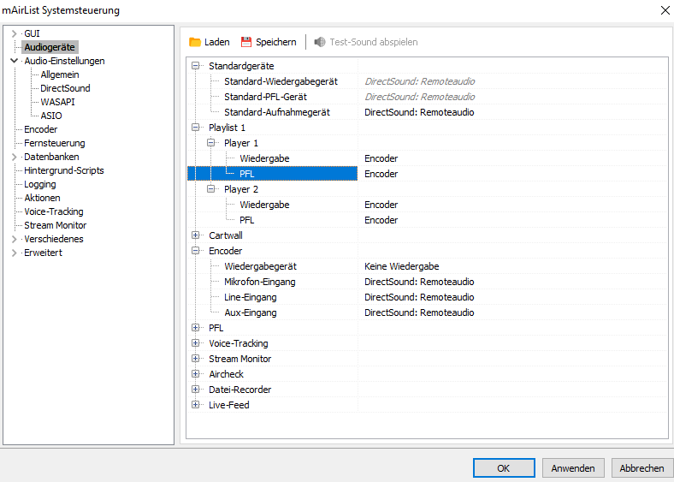Click the Laden folder icon
The width and height of the screenshot is (674, 482).
pos(195,42)
